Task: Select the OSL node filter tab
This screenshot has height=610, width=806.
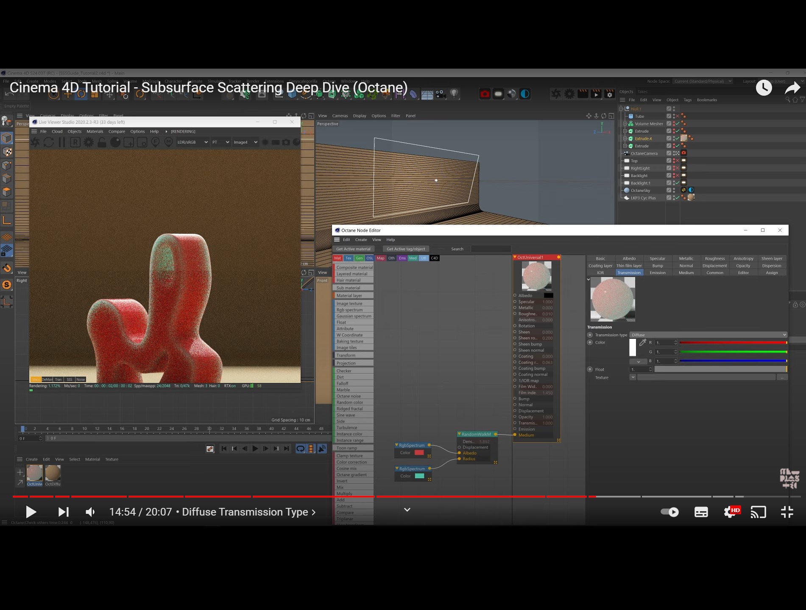Action: [370, 258]
